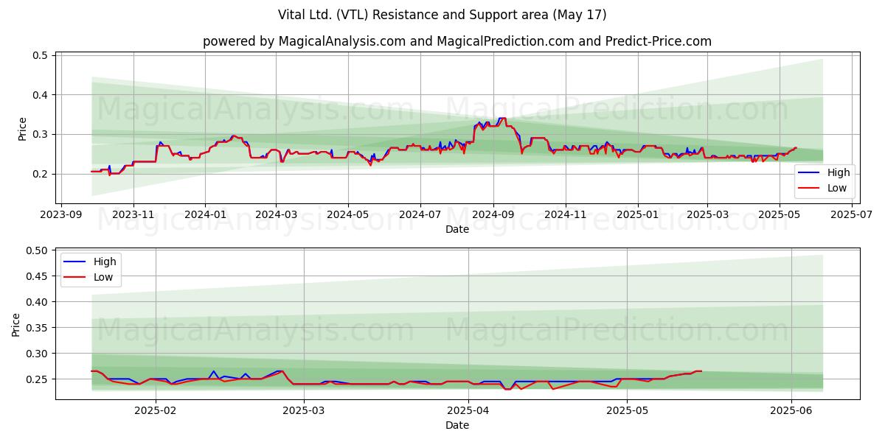Screen dimensions: 885x442
Task: Click the 'Date' x-axis title of top chart
Action: (457, 230)
